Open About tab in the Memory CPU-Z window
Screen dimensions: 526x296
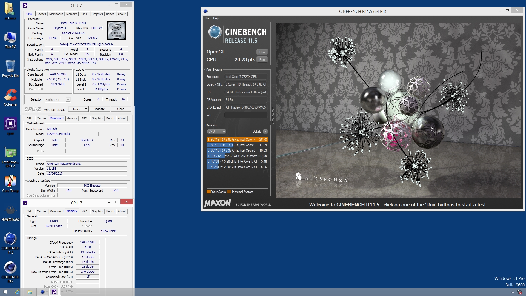click(122, 211)
